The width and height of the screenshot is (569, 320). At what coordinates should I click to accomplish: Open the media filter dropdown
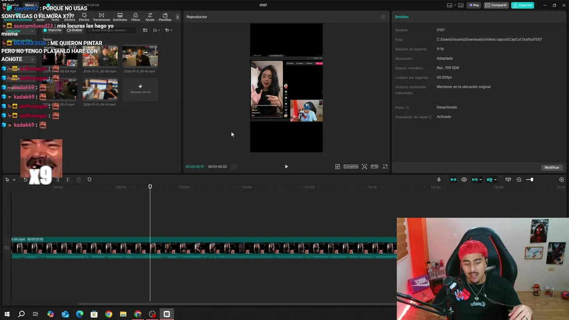point(168,30)
